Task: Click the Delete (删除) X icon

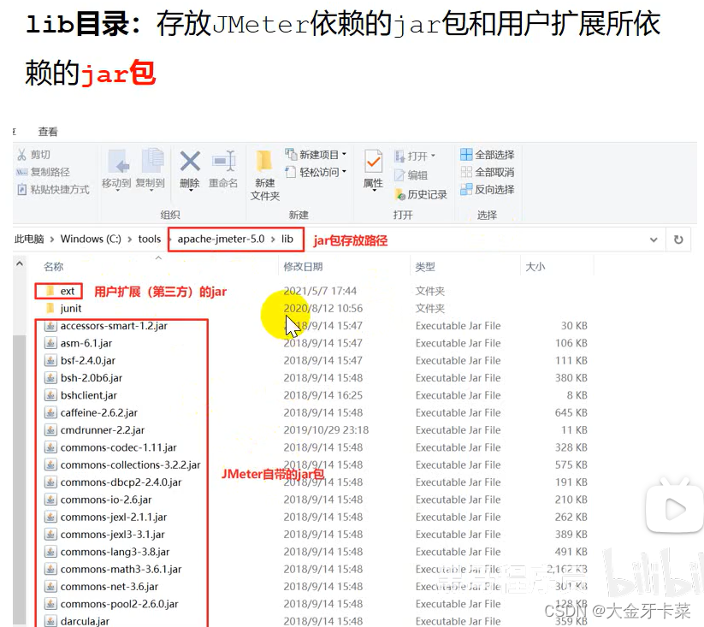Action: (190, 161)
